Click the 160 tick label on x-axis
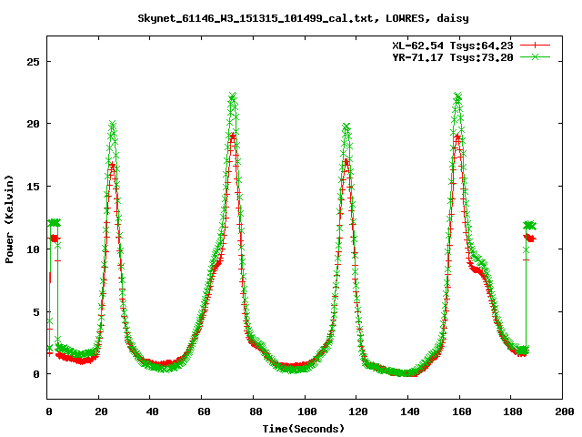Viewport: 582px width, 437px height. (459, 412)
